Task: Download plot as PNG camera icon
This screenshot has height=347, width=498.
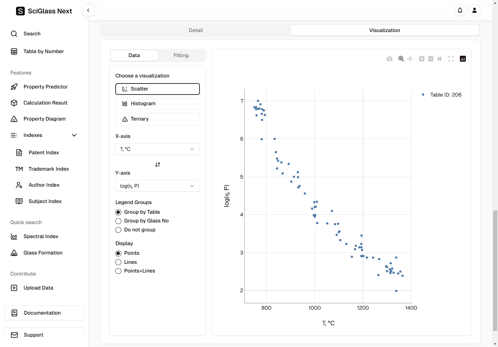Action: (x=389, y=59)
